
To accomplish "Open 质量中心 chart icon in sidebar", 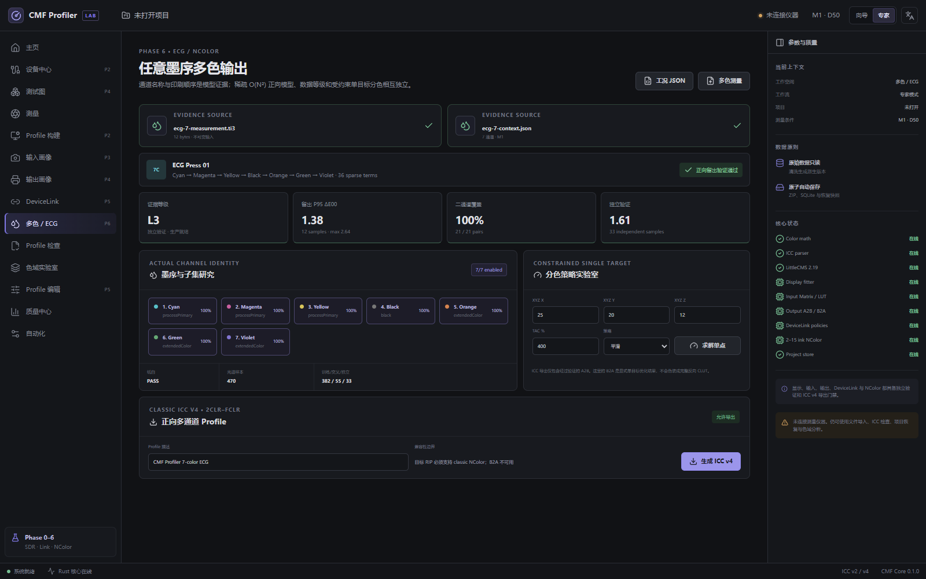I will click(x=15, y=312).
